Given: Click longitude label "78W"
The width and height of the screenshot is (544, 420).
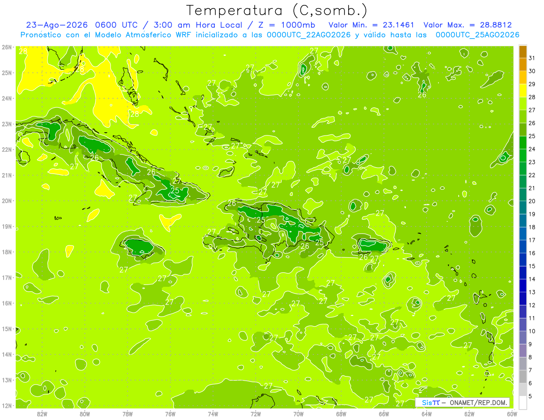Looking at the screenshot, I should 127,414.
